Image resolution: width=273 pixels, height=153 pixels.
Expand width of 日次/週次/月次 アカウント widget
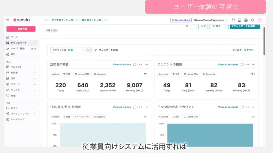click(248, 107)
